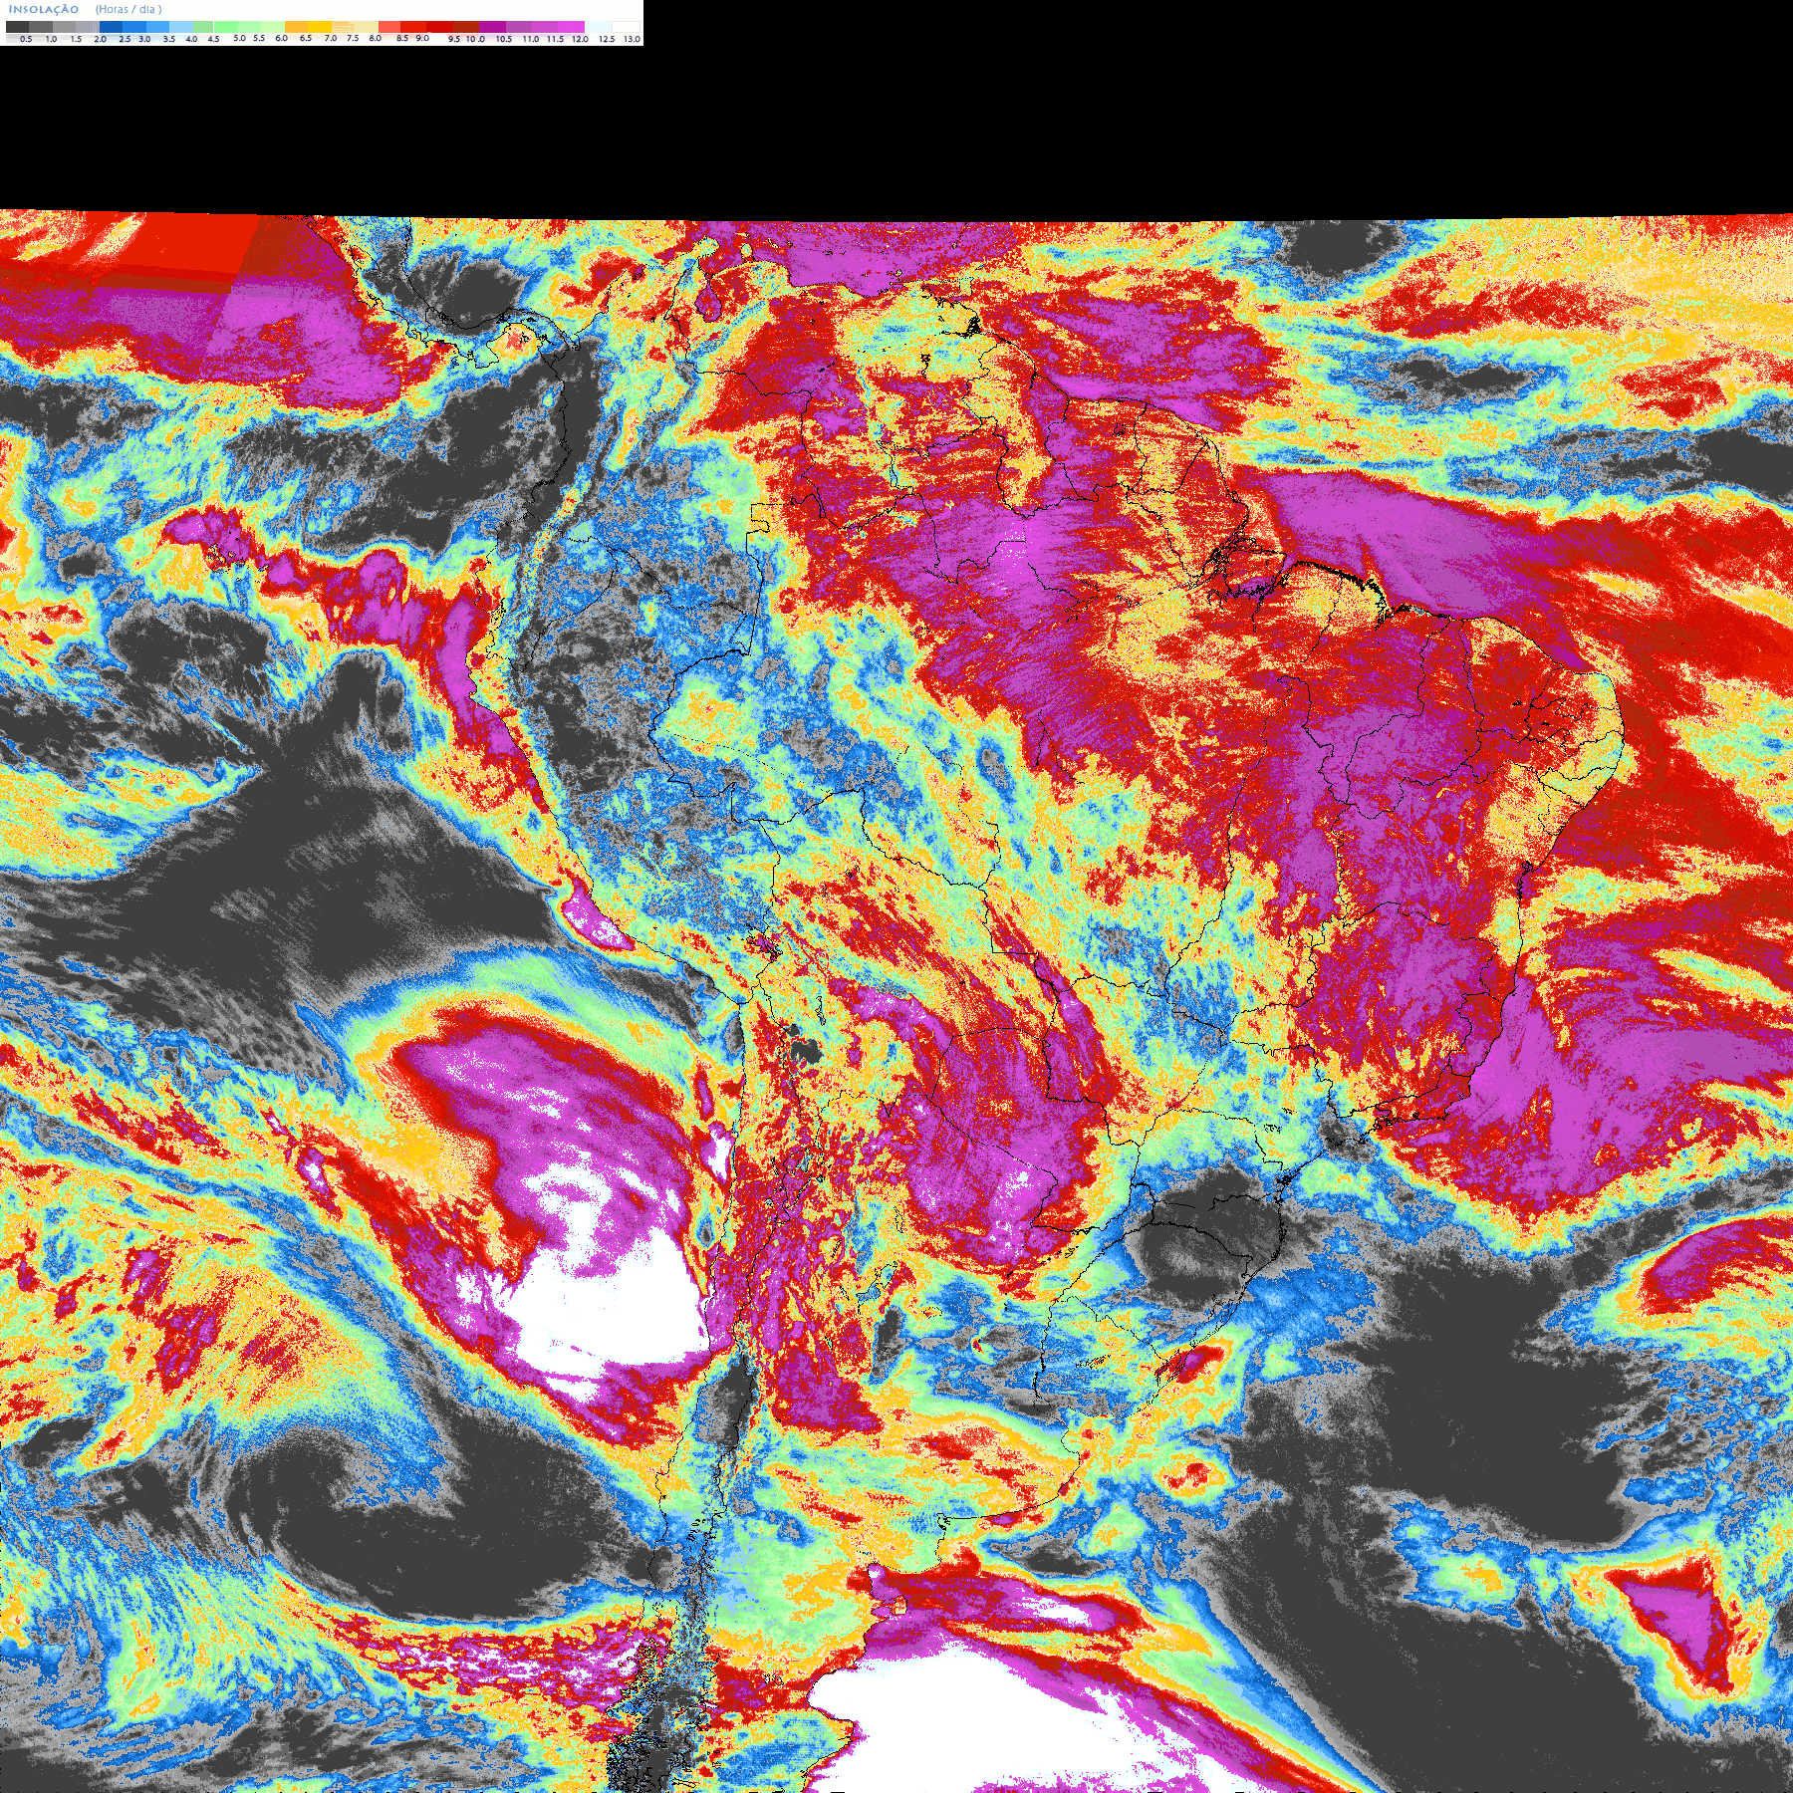Click the 10.5 legend value

(504, 39)
